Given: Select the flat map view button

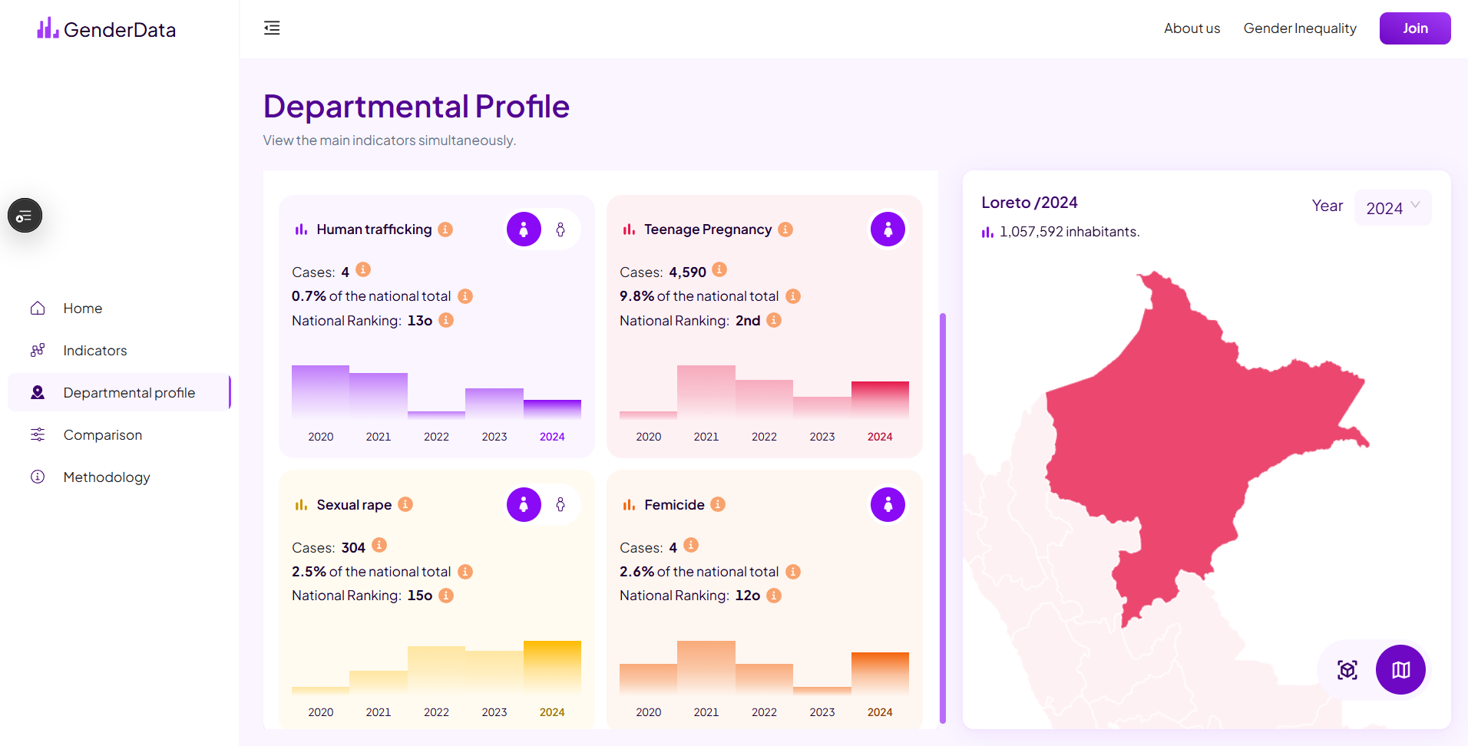Looking at the screenshot, I should click(1400, 670).
